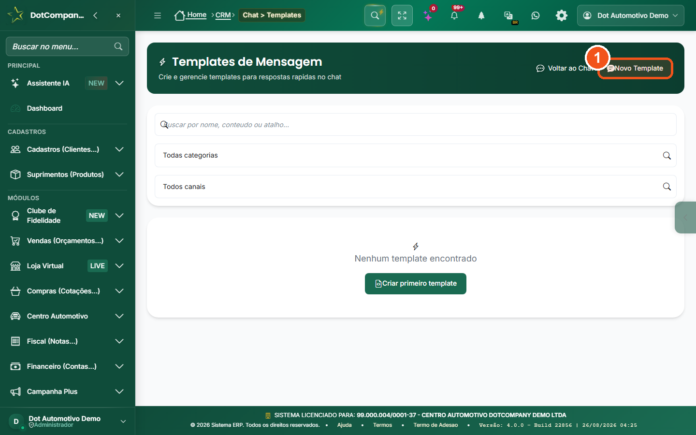
Task: Open the Todas categorias dropdown
Action: coord(416,155)
